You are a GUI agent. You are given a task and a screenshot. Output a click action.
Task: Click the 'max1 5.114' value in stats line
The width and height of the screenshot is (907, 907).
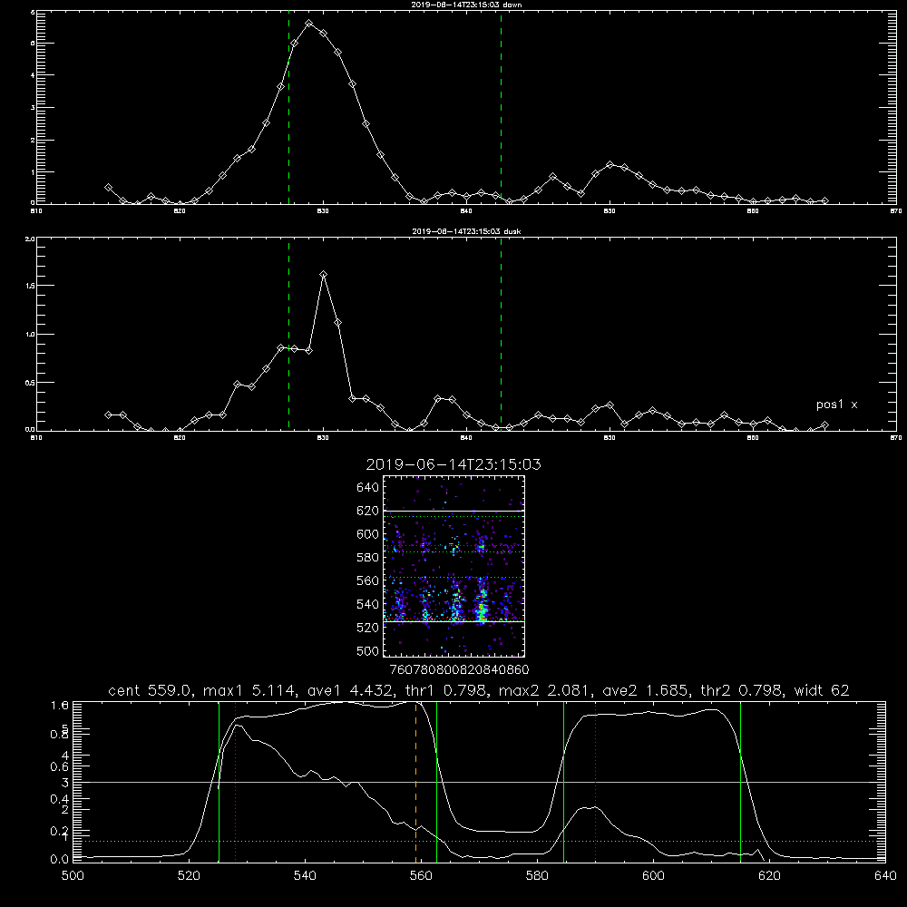coord(247,690)
